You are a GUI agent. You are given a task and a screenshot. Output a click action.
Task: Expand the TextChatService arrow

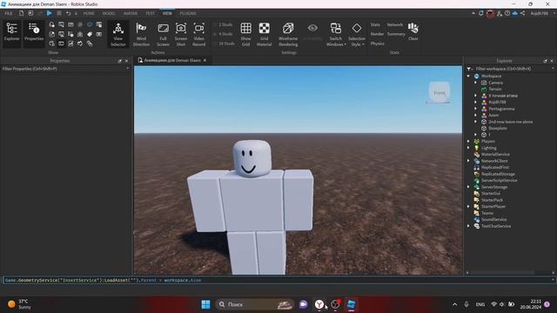[468, 226]
